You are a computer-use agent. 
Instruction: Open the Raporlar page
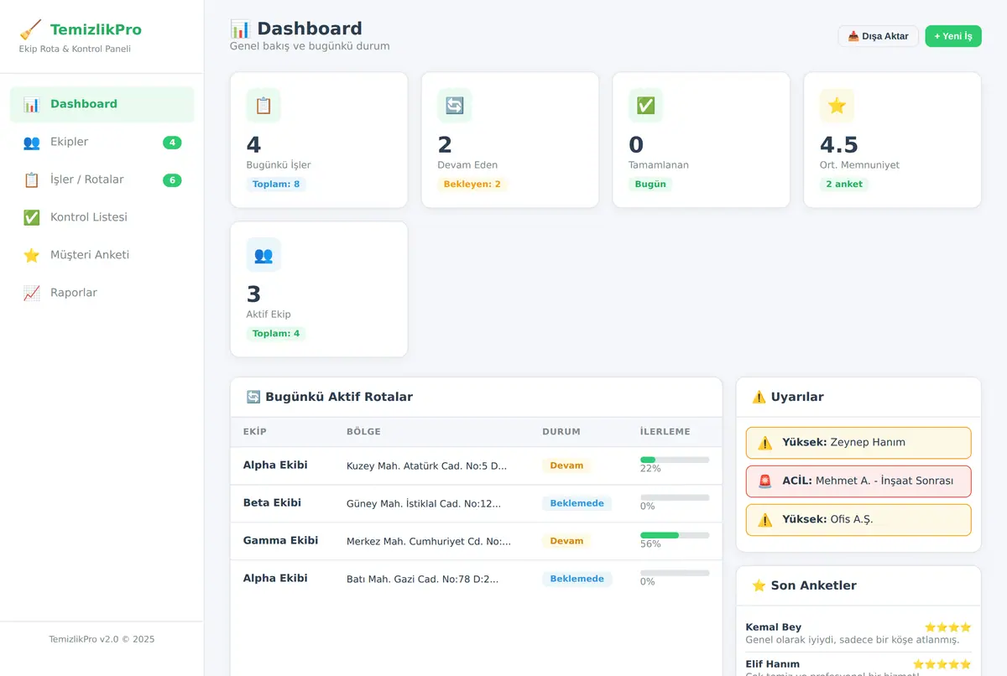click(x=102, y=294)
